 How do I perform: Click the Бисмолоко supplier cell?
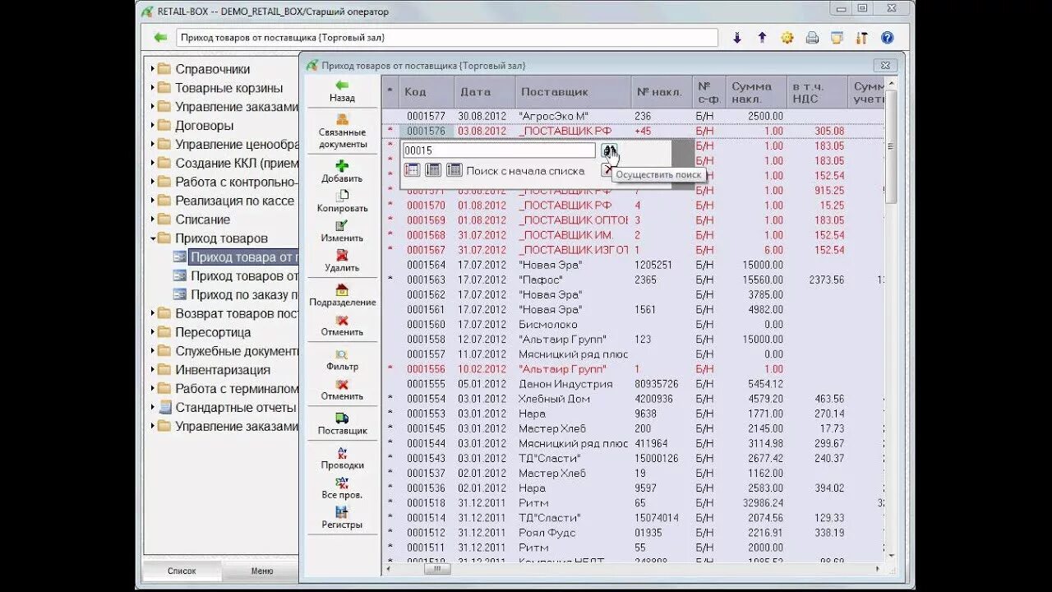click(574, 324)
